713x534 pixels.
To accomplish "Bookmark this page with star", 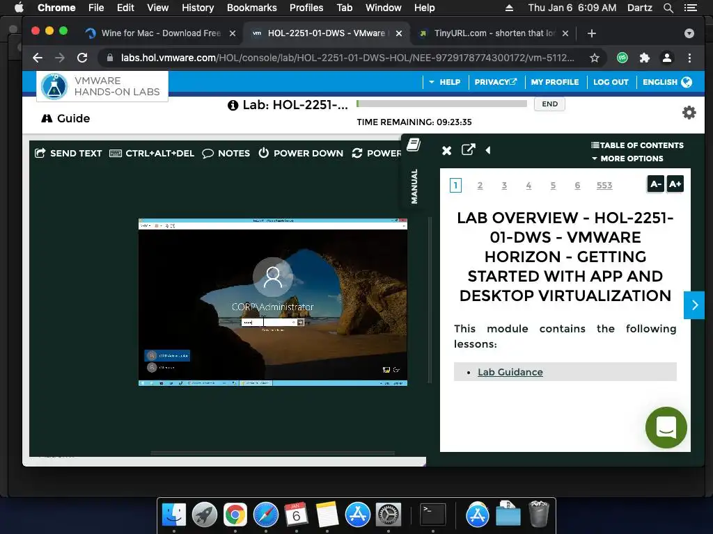I will point(595,58).
